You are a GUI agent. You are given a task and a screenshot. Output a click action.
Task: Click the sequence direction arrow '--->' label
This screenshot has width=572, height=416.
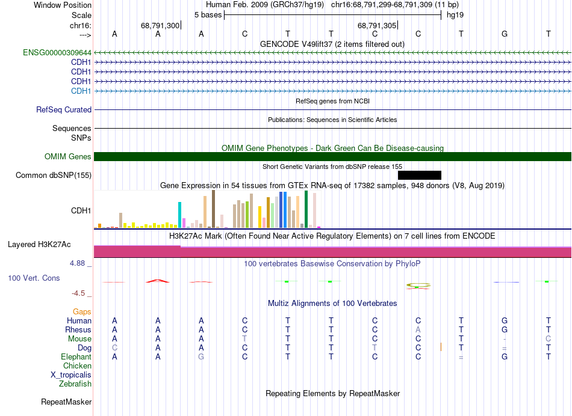[85, 35]
